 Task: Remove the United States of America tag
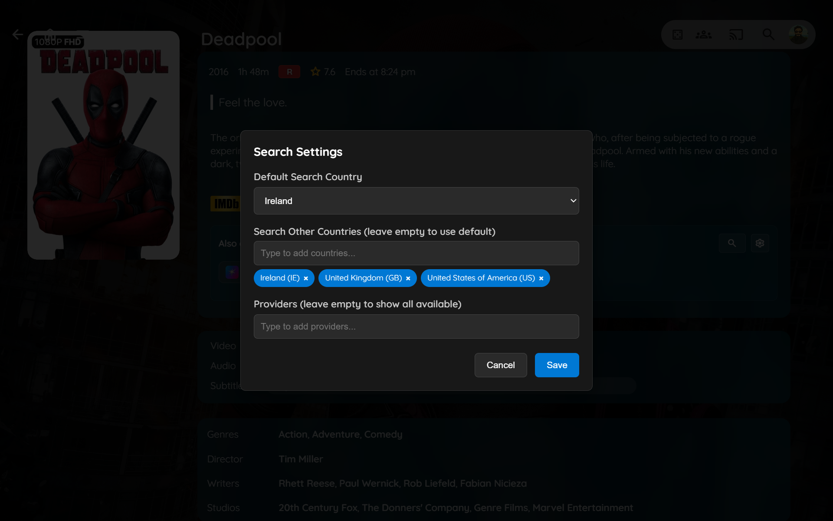coord(541,278)
